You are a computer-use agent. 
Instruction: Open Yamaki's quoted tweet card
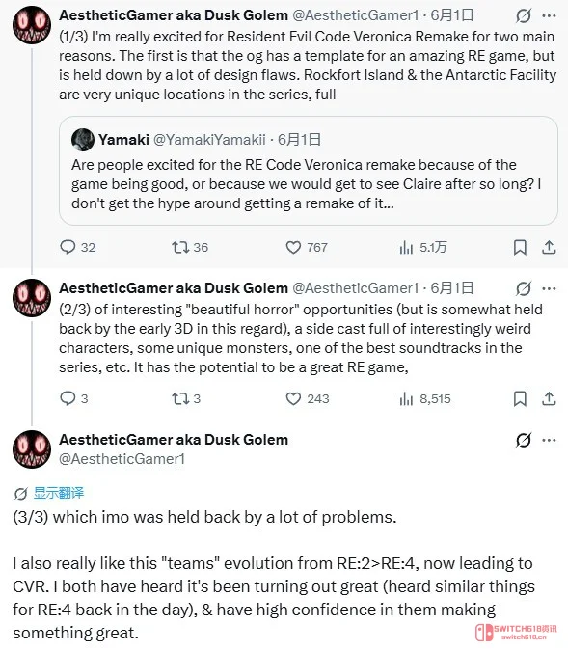click(308, 171)
